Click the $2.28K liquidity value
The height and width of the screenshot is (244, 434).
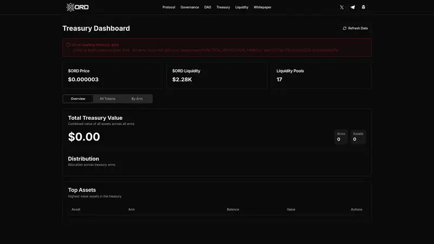coord(182,79)
